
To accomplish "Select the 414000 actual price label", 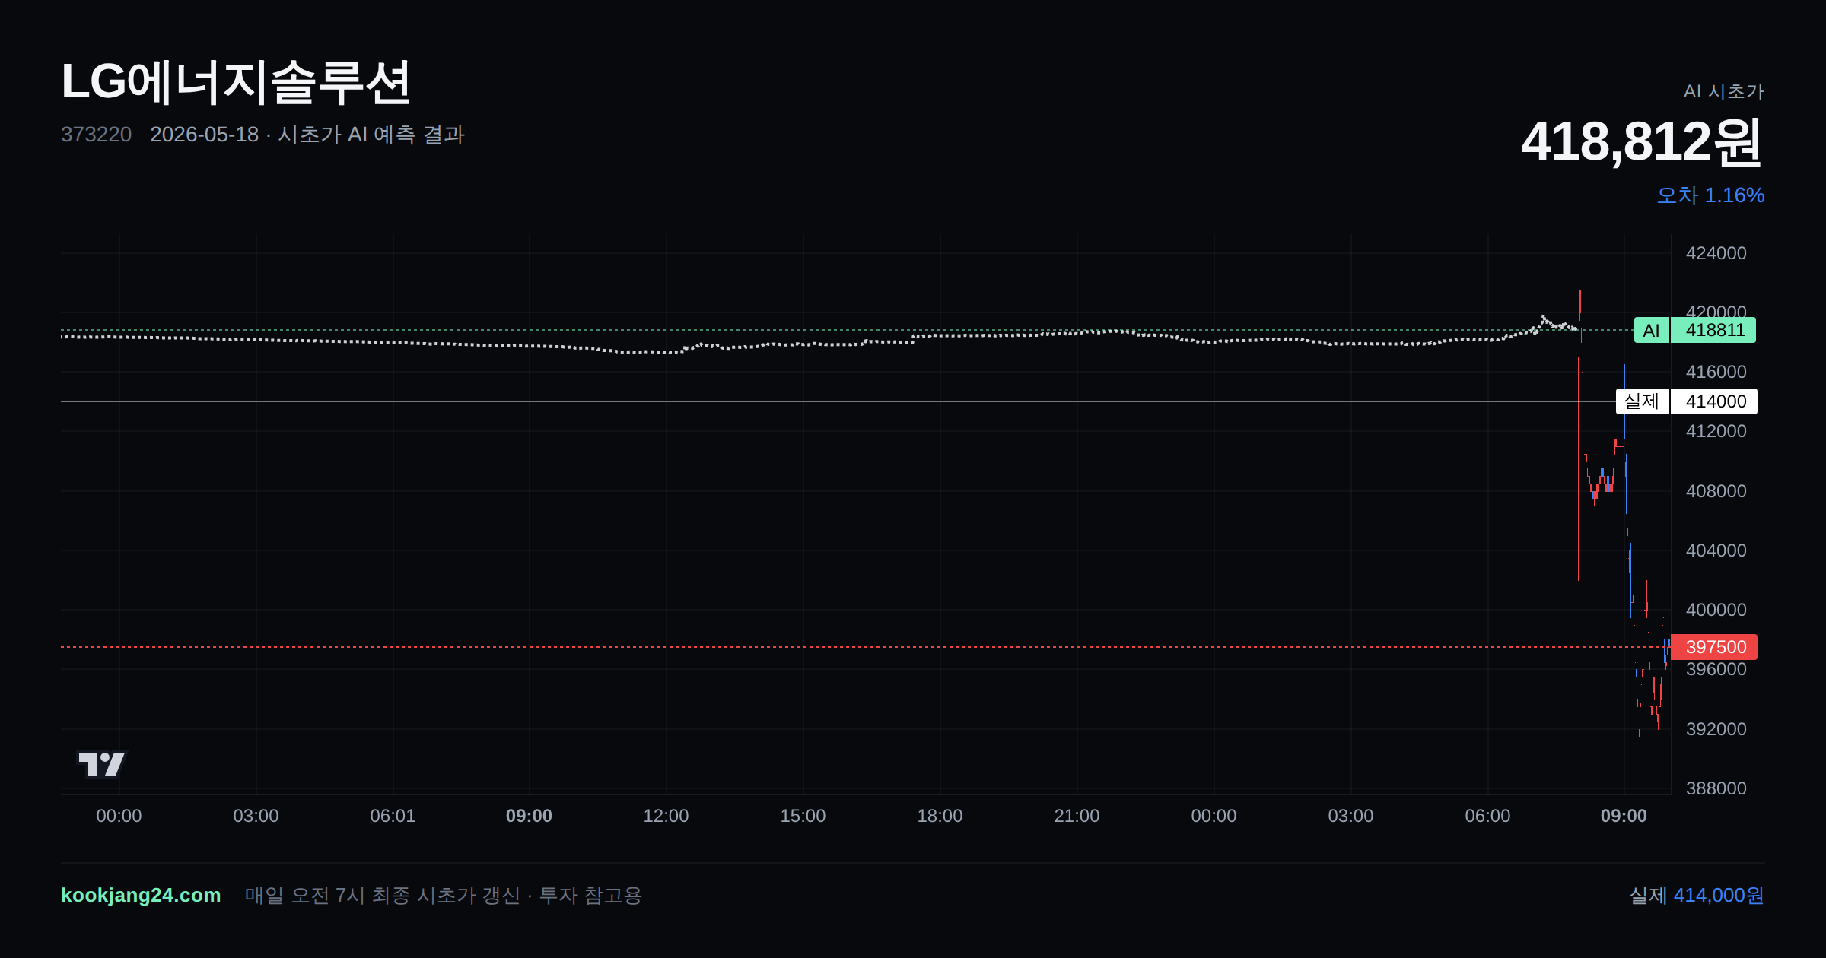I will click(1714, 401).
